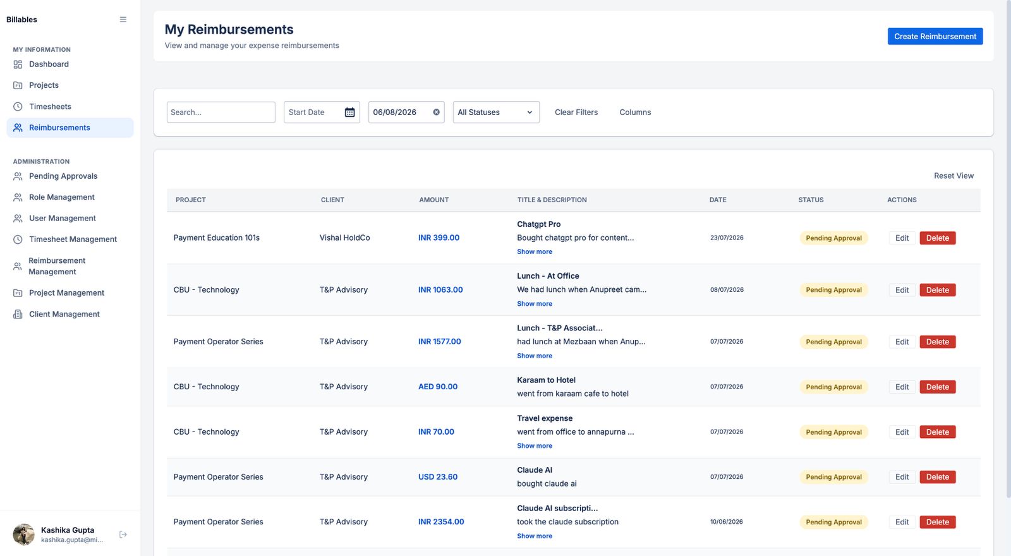Log out using the sign-out icon
Image resolution: width=1011 pixels, height=556 pixels.
click(123, 535)
